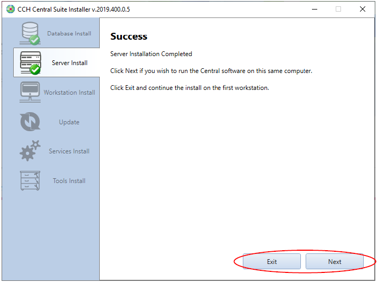The width and height of the screenshot is (379, 283).
Task: Go to the Tools Install step label
Action: pyautogui.click(x=69, y=181)
